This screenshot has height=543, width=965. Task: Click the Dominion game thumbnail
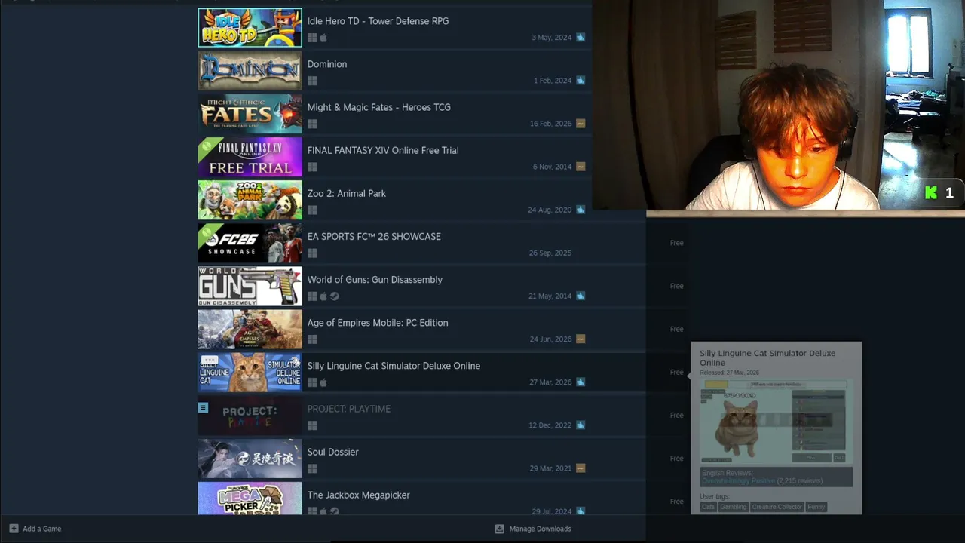pos(250,70)
